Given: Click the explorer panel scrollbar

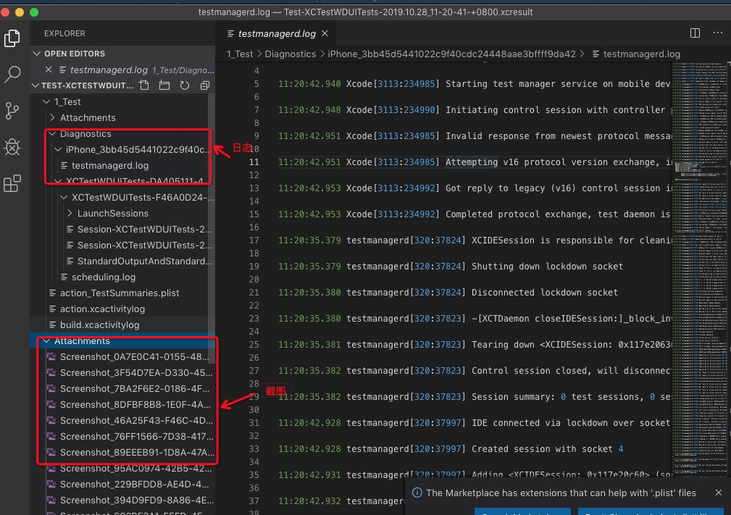Looking at the screenshot, I should (x=212, y=228).
